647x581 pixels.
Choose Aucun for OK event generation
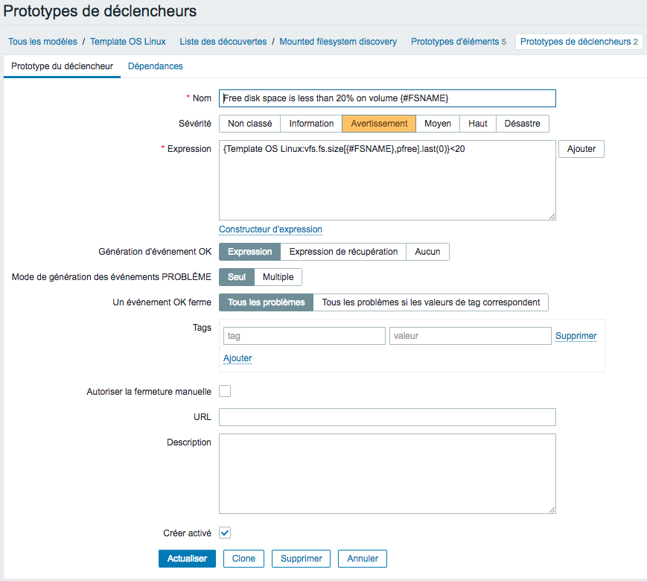click(x=427, y=252)
